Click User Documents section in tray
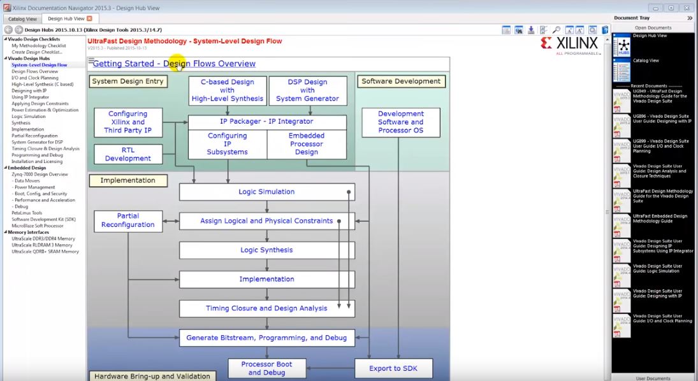 pos(653,378)
